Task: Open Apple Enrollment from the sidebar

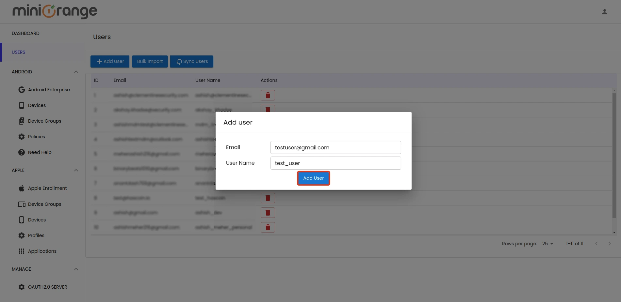Action: (x=47, y=188)
